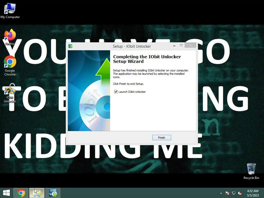Screen dimensions: 264x198
Task: Open the network status tray icon
Action: [x=234, y=193]
